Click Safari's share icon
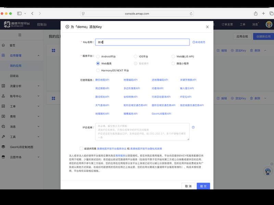The width and height of the screenshot is (274, 205). click(x=256, y=13)
